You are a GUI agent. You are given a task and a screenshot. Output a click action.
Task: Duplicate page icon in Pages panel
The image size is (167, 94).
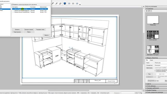[x=149, y=11]
